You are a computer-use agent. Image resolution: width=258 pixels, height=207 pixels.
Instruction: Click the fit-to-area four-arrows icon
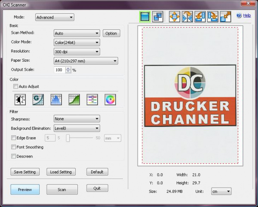pos(175,17)
